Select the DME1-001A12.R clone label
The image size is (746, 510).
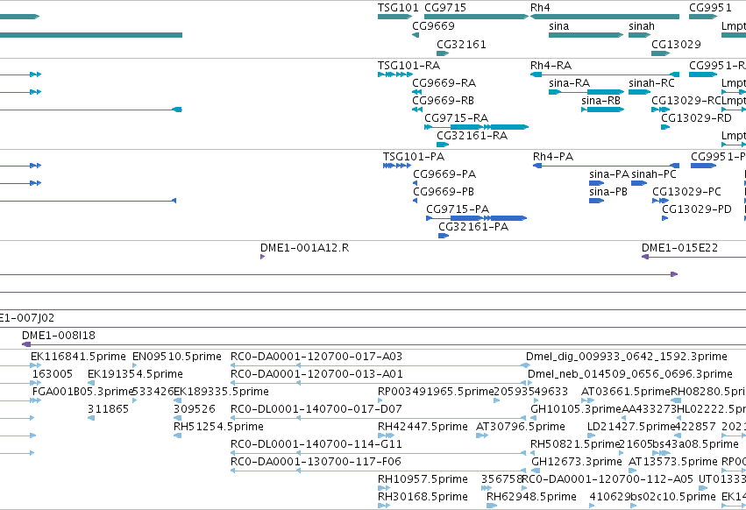304,248
